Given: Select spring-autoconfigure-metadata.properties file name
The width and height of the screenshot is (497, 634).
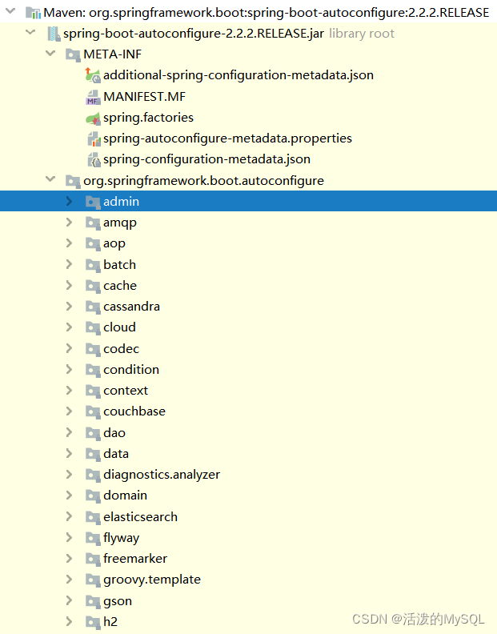Looking at the screenshot, I should [x=227, y=138].
